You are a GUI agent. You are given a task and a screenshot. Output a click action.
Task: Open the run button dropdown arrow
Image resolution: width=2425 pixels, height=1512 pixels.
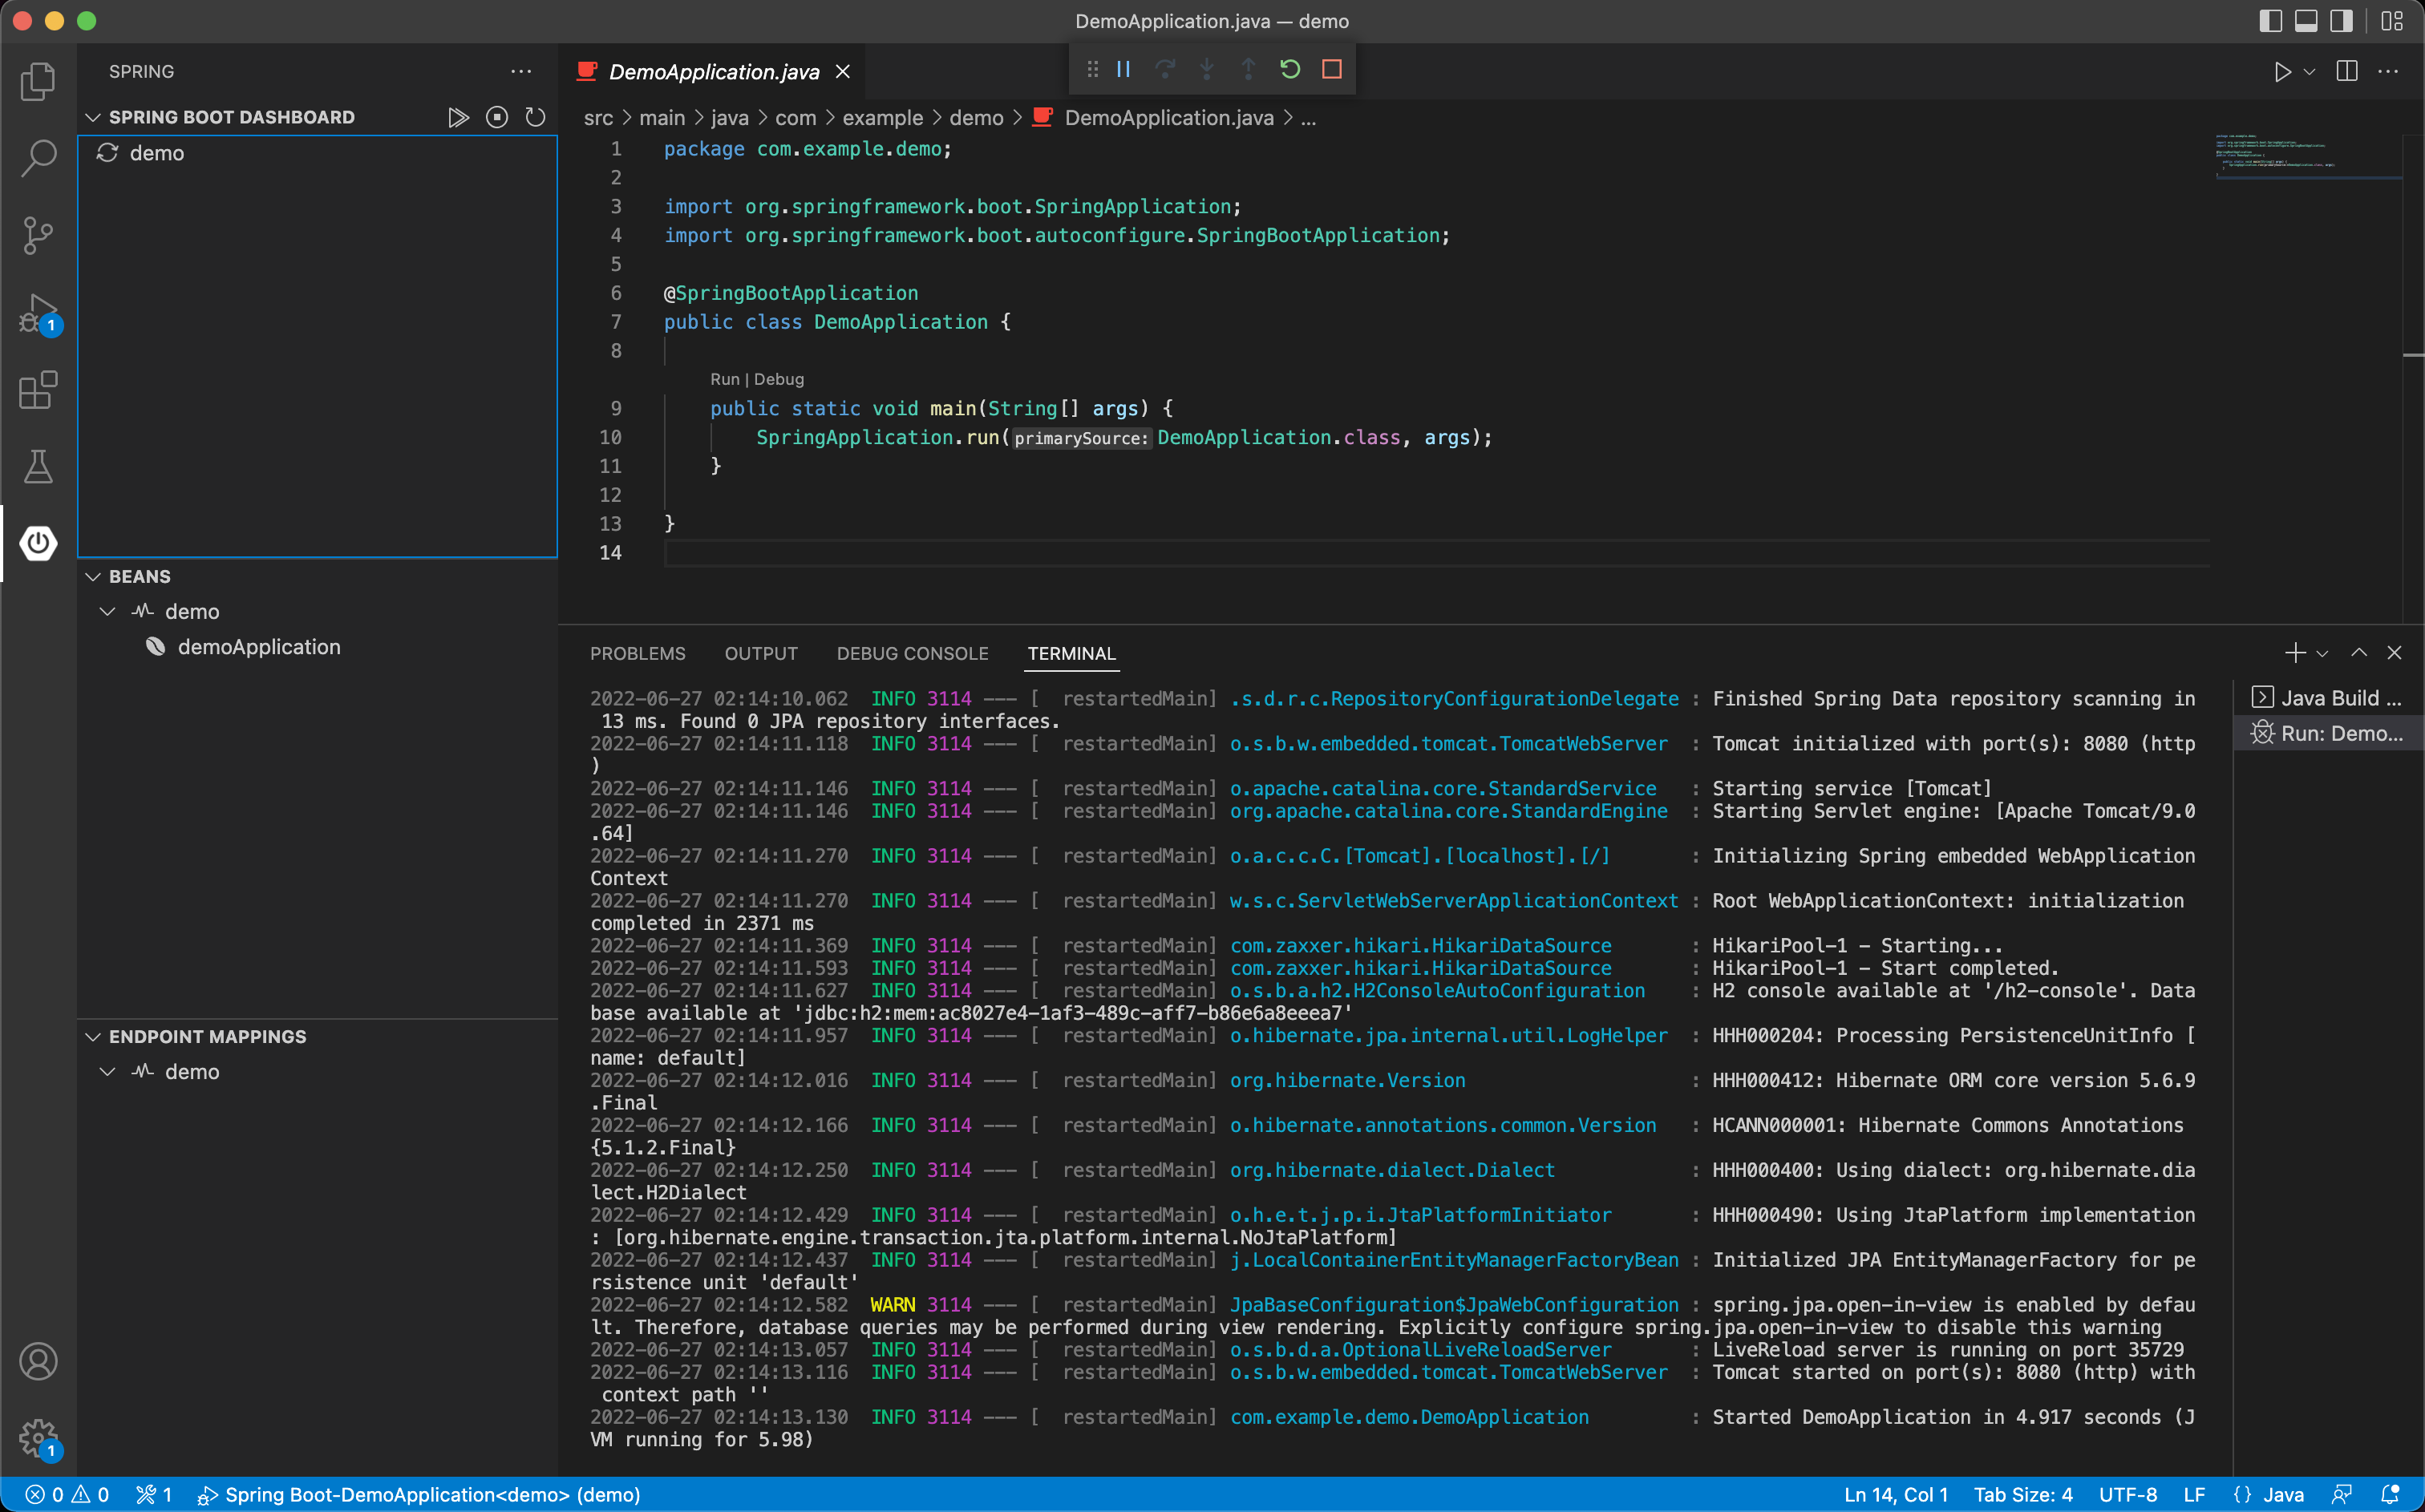coord(2310,72)
